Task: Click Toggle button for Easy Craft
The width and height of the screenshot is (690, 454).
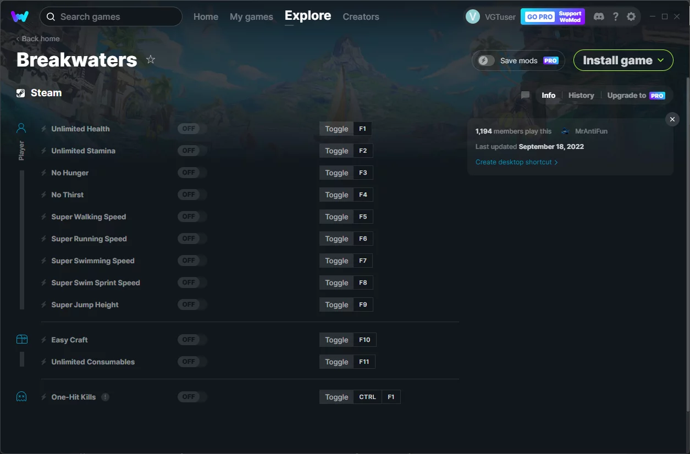Action: point(336,340)
